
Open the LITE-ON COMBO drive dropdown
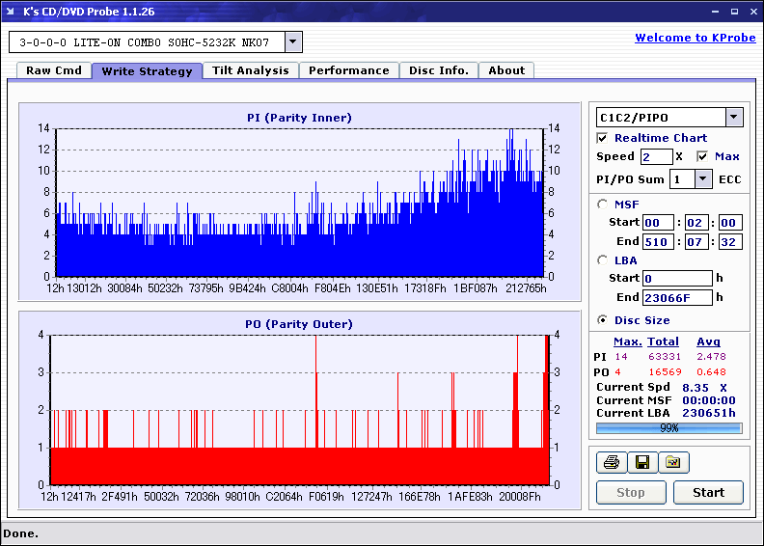[294, 42]
